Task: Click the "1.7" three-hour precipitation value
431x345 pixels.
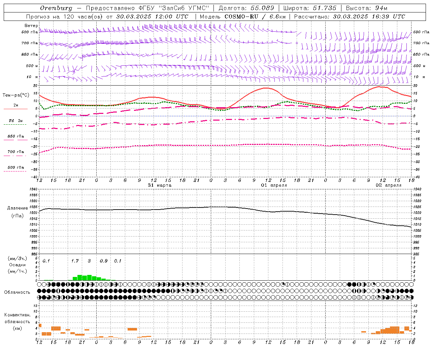Action: tap(75, 261)
